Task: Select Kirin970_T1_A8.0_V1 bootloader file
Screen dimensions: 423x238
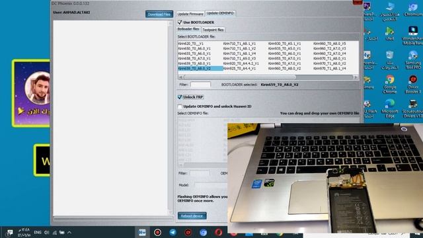Action: [330, 58]
